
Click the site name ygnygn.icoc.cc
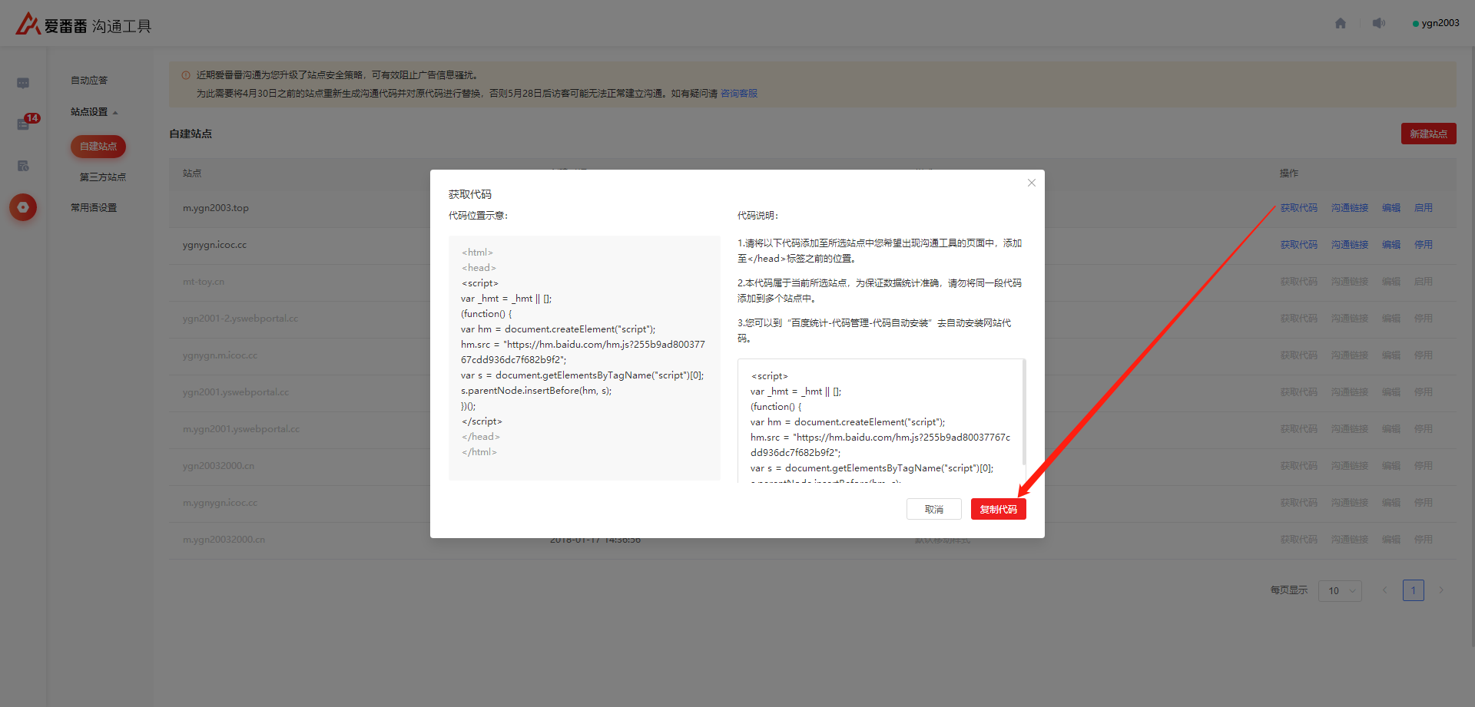point(214,245)
